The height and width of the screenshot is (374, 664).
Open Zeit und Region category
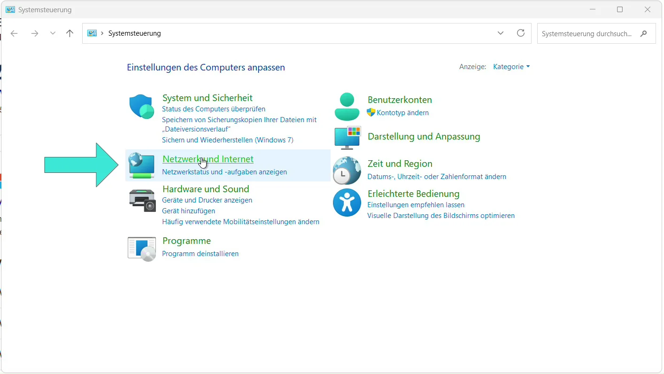400,164
